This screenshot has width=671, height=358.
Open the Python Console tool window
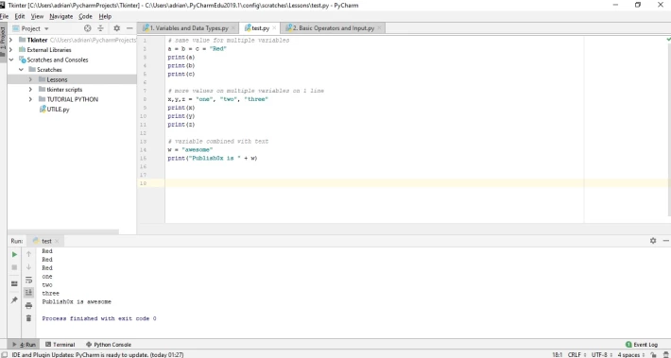[x=109, y=345]
